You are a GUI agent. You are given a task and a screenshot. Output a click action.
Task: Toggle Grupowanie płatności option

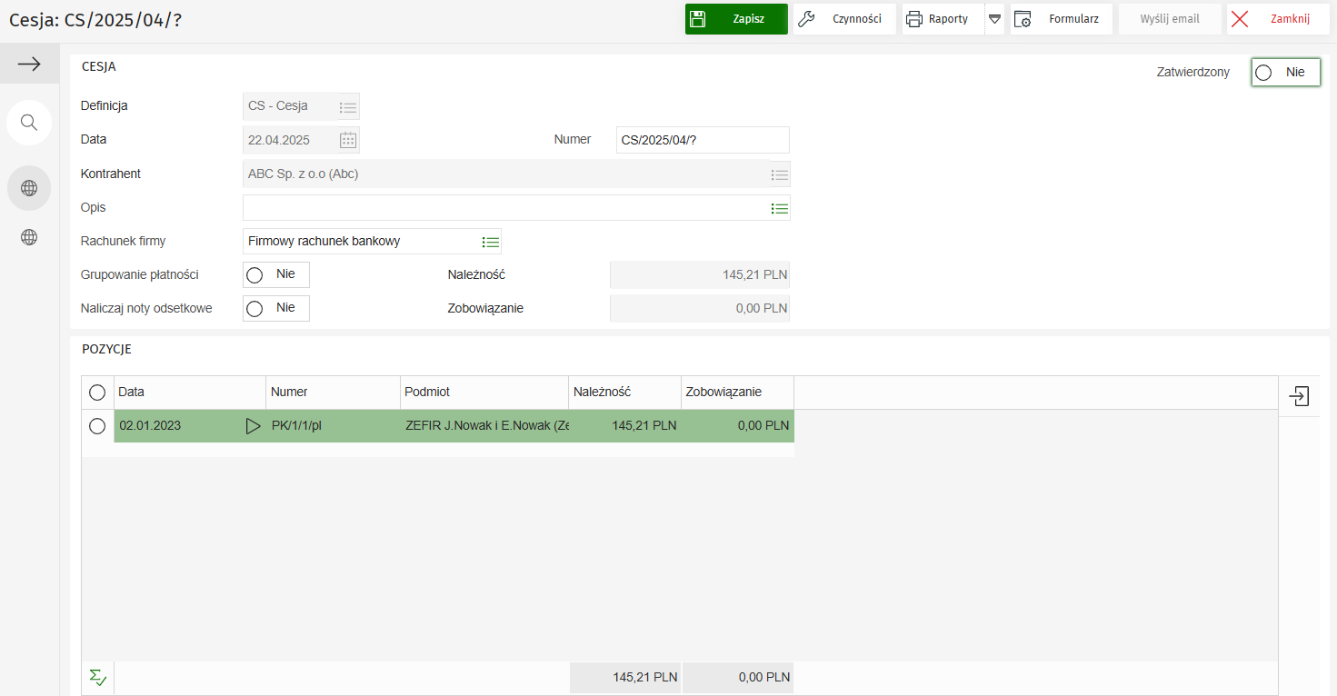pos(275,274)
